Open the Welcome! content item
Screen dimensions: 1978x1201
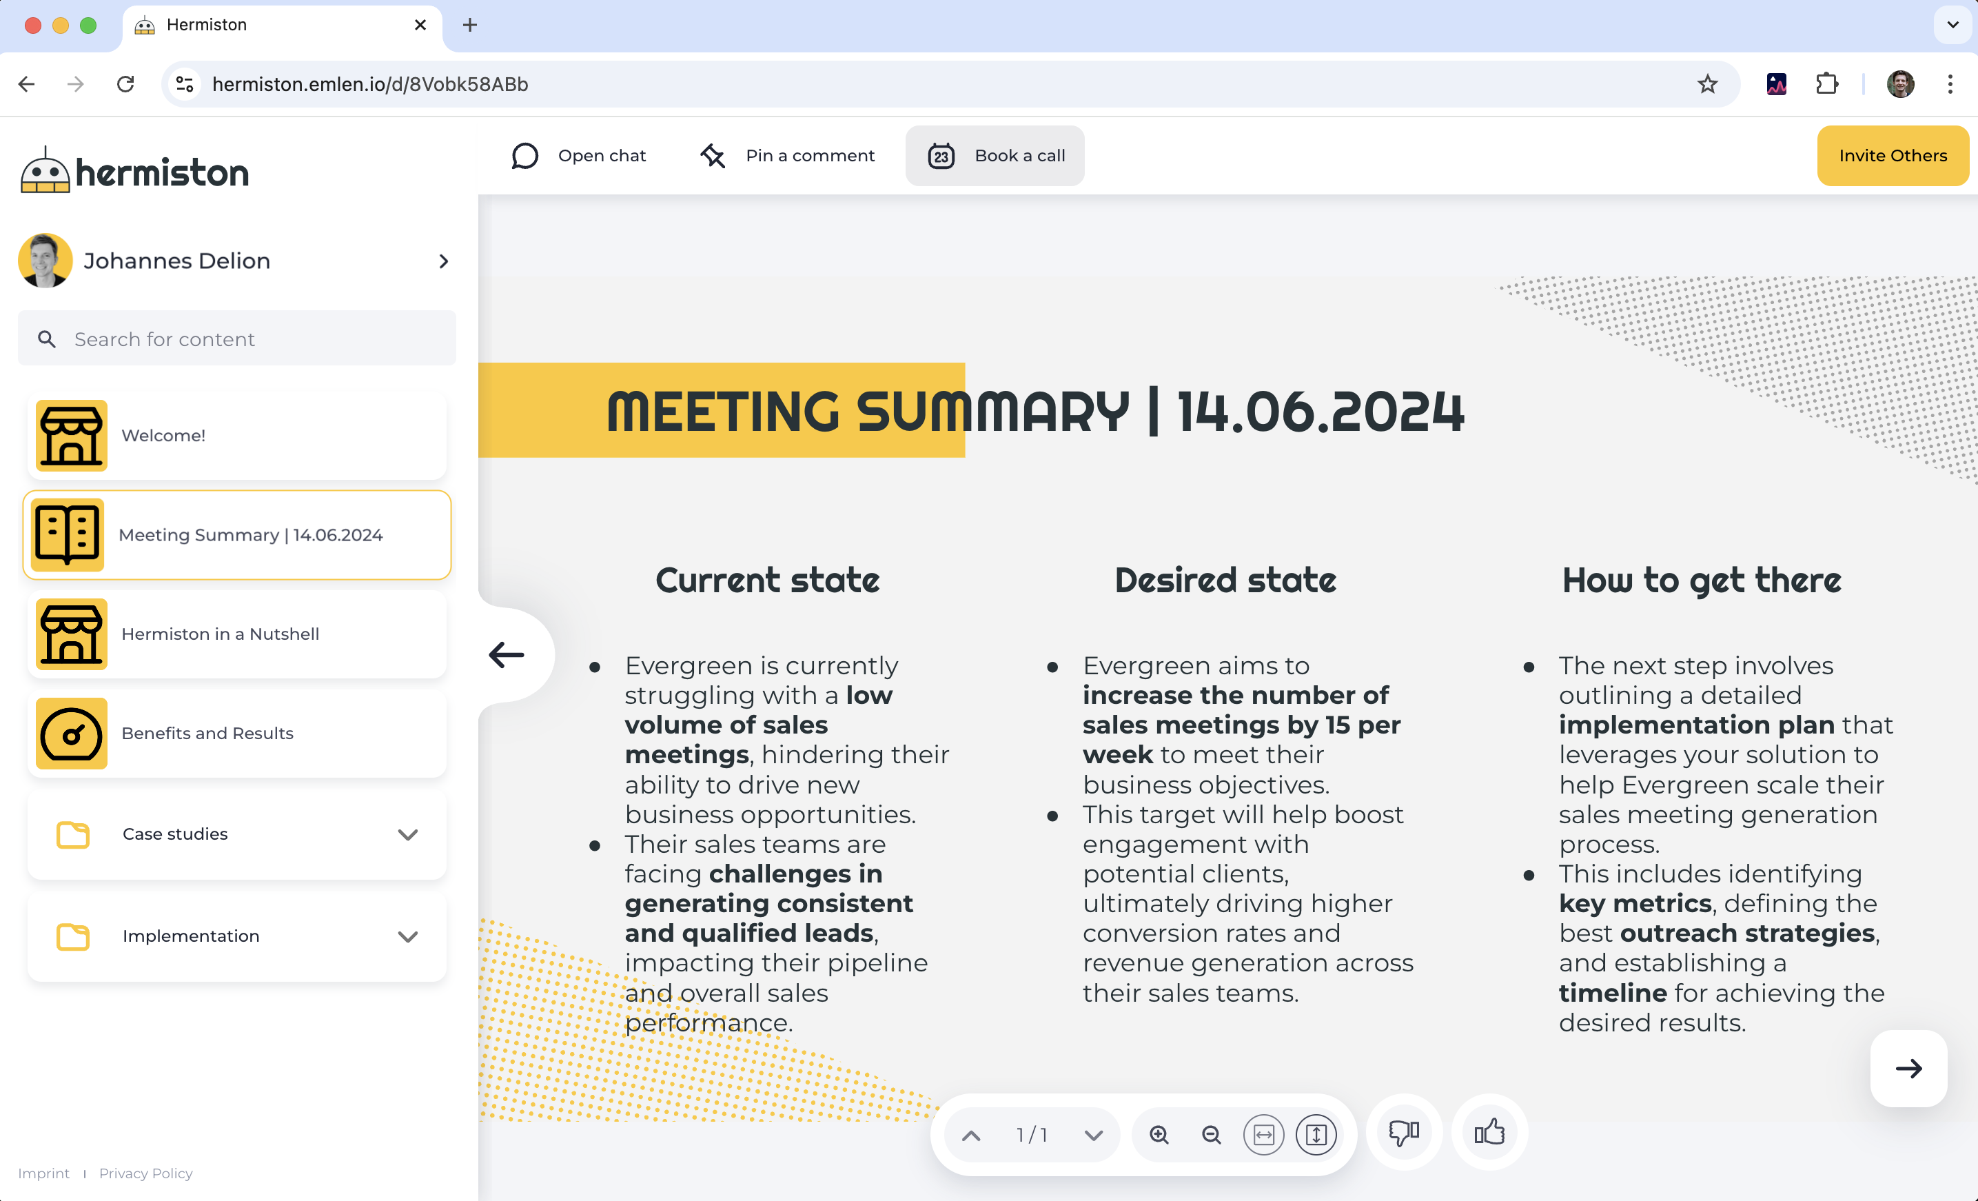[237, 435]
